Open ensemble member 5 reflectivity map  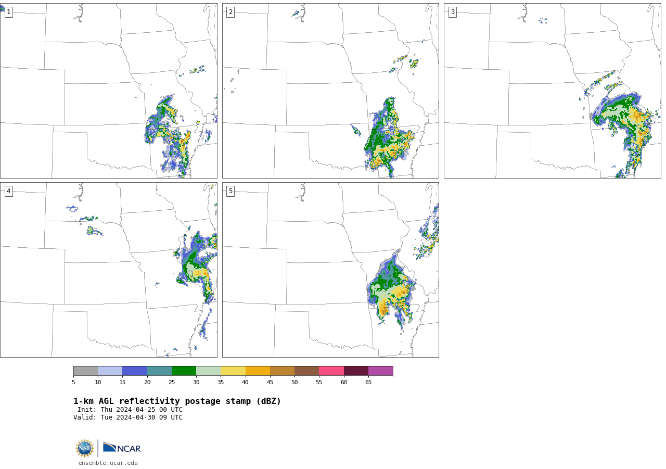point(330,270)
